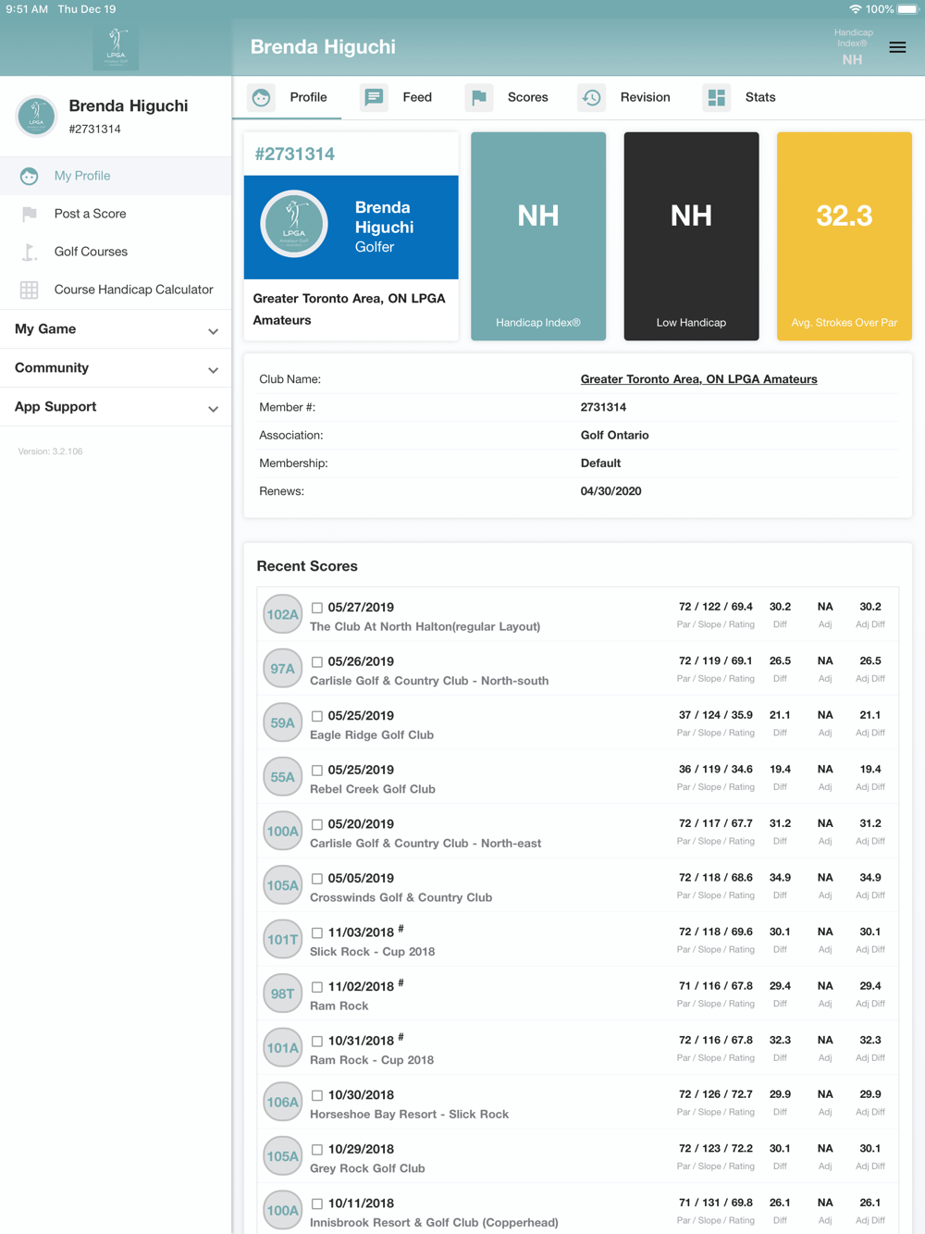Expand the Community section
925x1234 pixels.
click(116, 368)
